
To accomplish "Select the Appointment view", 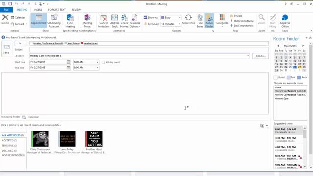I will pyautogui.click(x=39, y=21).
